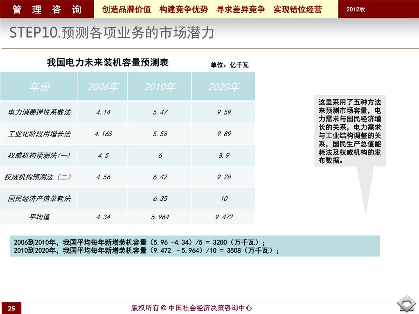Click the cell value 9.28
This screenshot has width=419, height=314.
pyautogui.click(x=224, y=177)
